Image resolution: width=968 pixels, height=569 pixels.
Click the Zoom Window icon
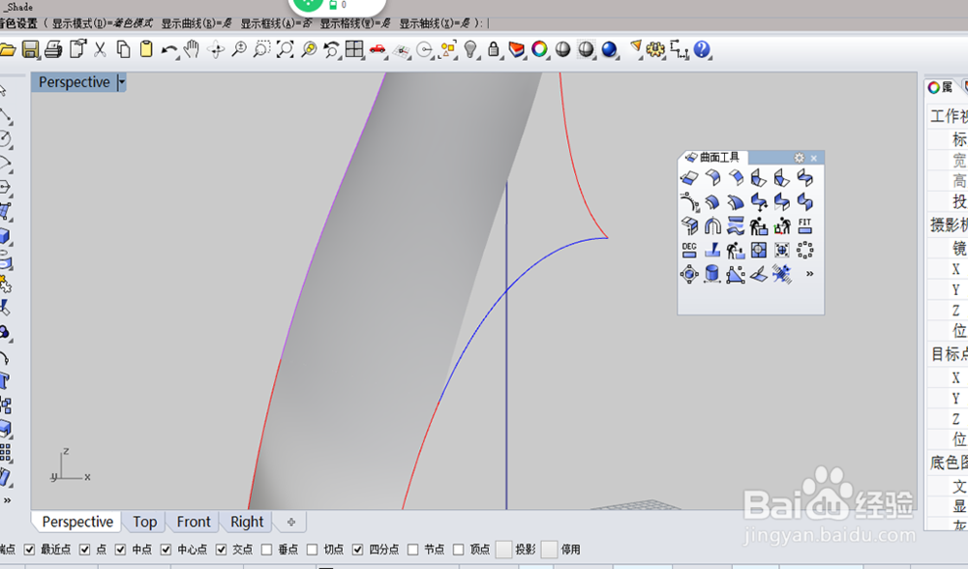coord(261,49)
